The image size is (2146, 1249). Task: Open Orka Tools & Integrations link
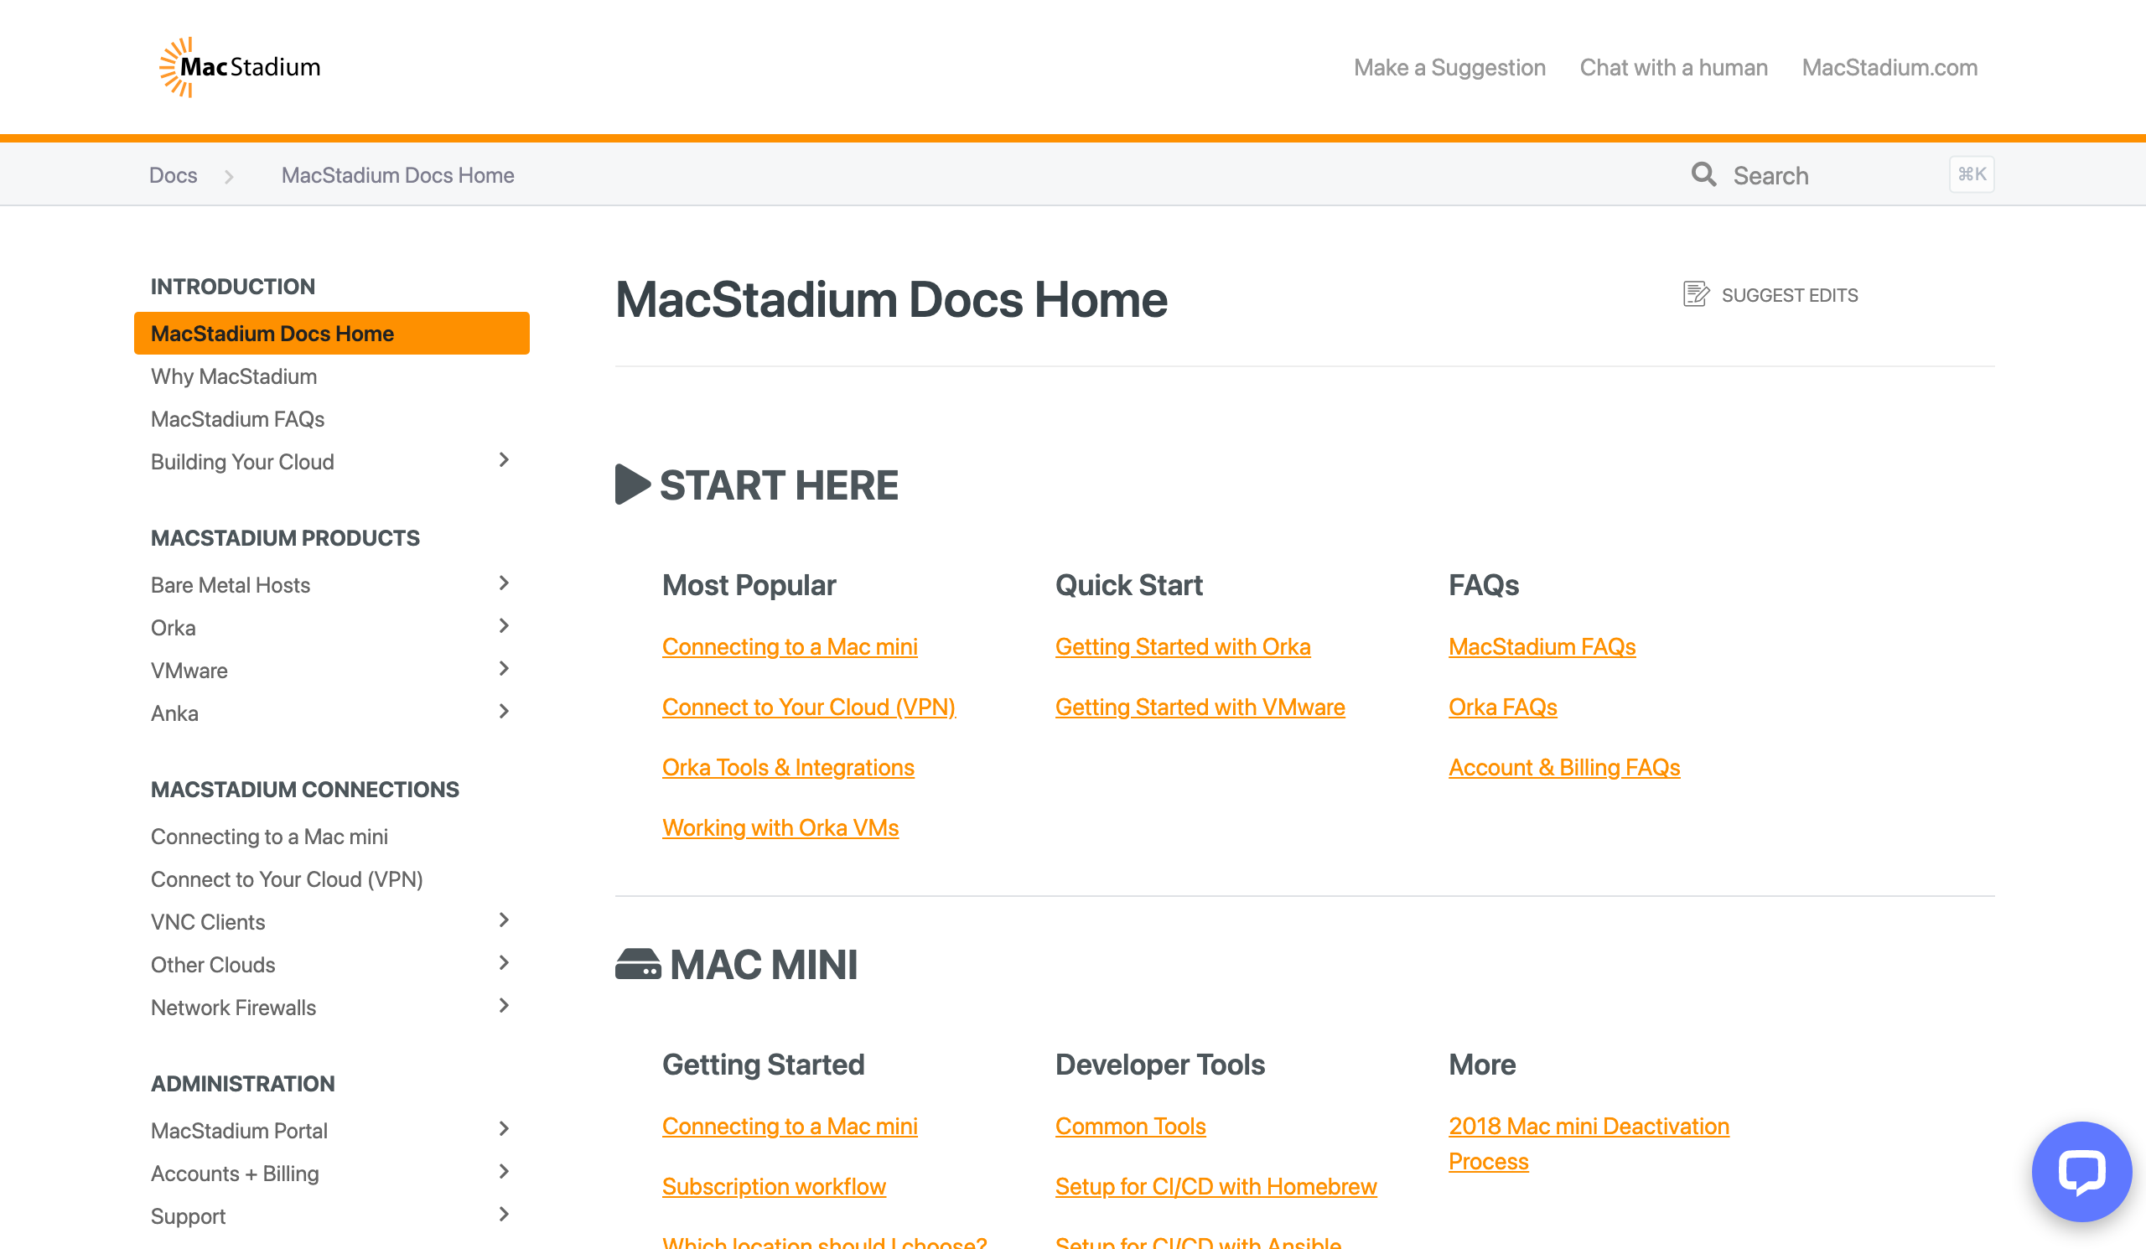(x=788, y=768)
